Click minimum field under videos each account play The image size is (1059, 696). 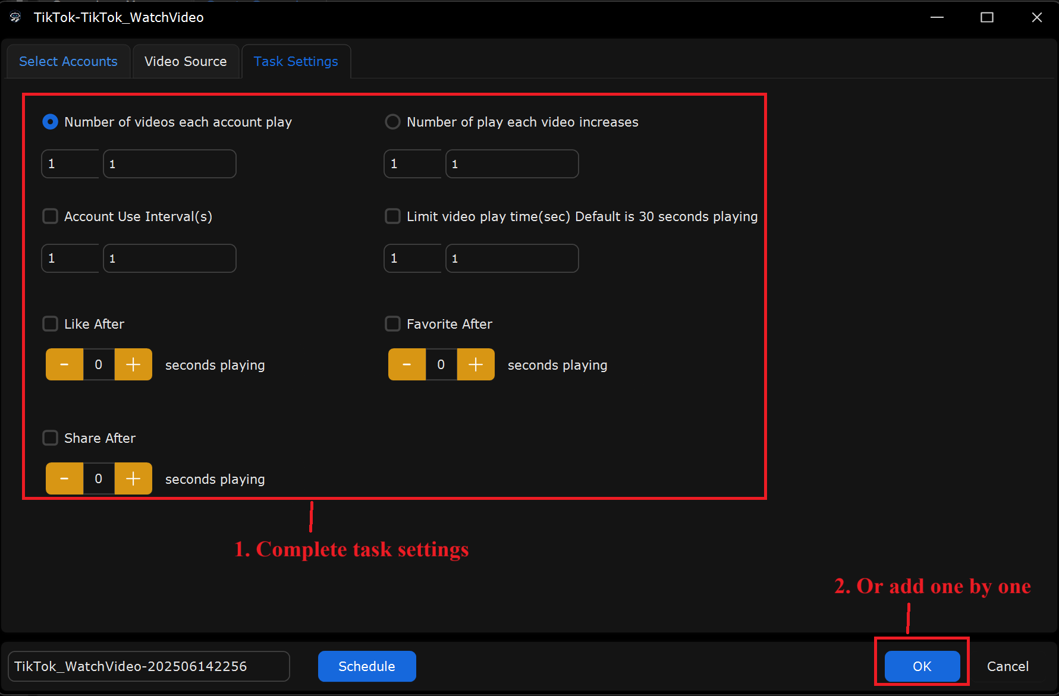[x=70, y=163]
